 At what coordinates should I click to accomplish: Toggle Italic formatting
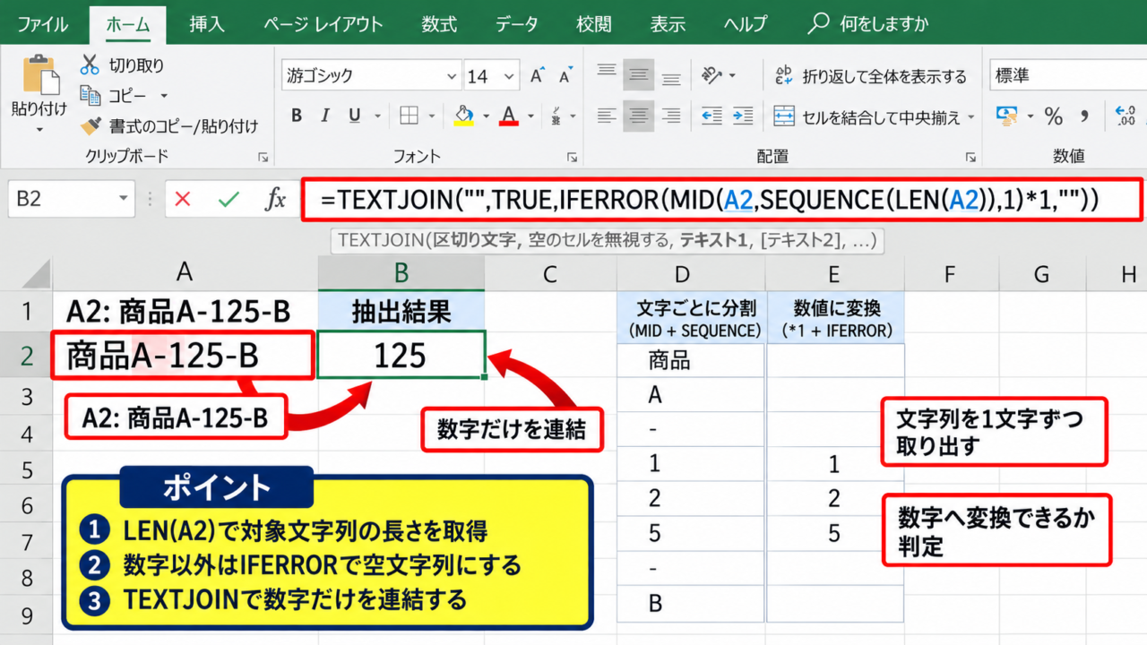[325, 116]
